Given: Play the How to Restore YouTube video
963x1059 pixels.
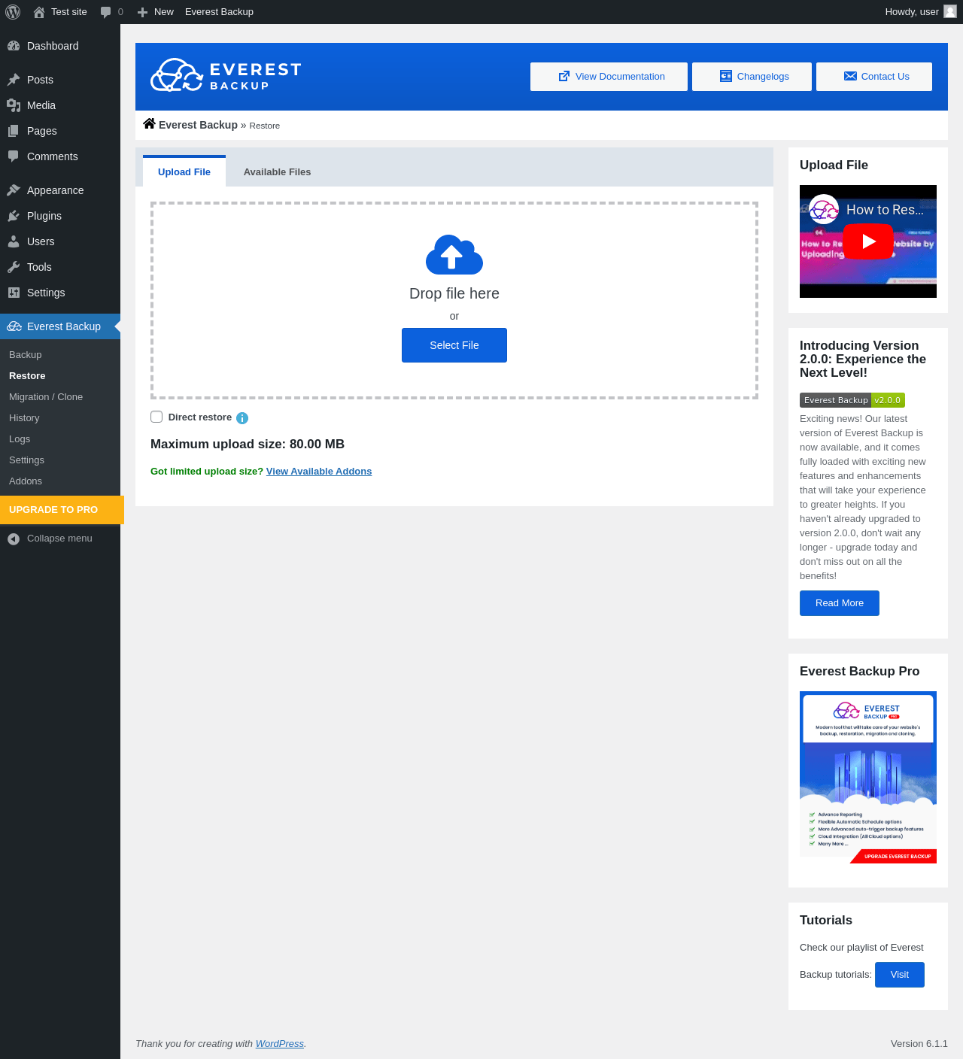Looking at the screenshot, I should (x=868, y=241).
